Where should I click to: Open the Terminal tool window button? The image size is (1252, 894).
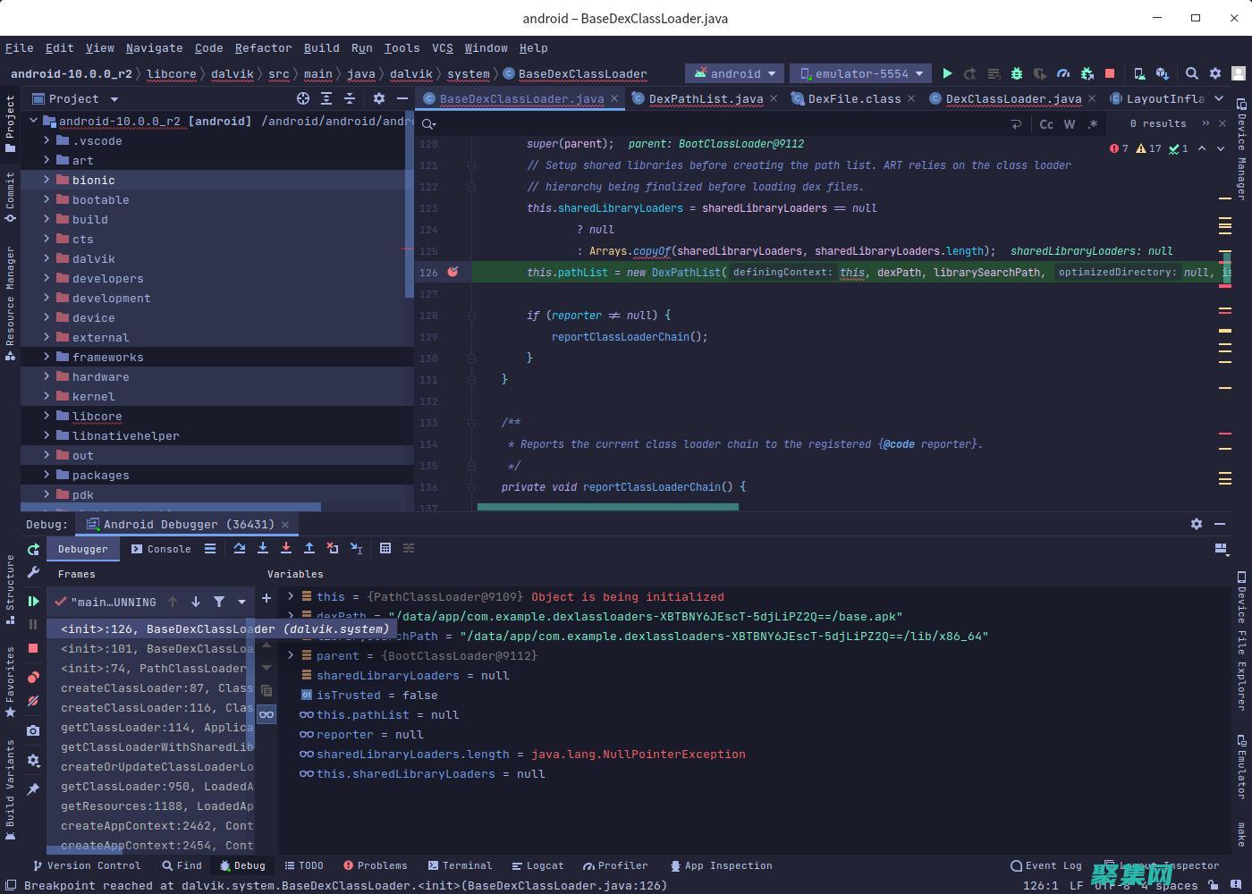click(x=460, y=865)
